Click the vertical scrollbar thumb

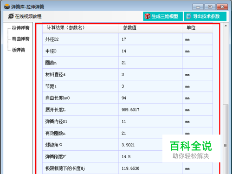(226, 139)
